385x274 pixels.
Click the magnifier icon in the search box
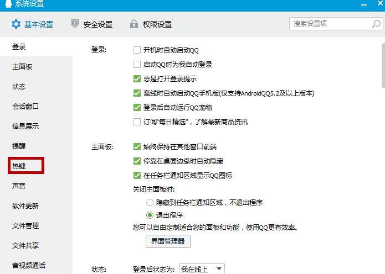click(376, 24)
